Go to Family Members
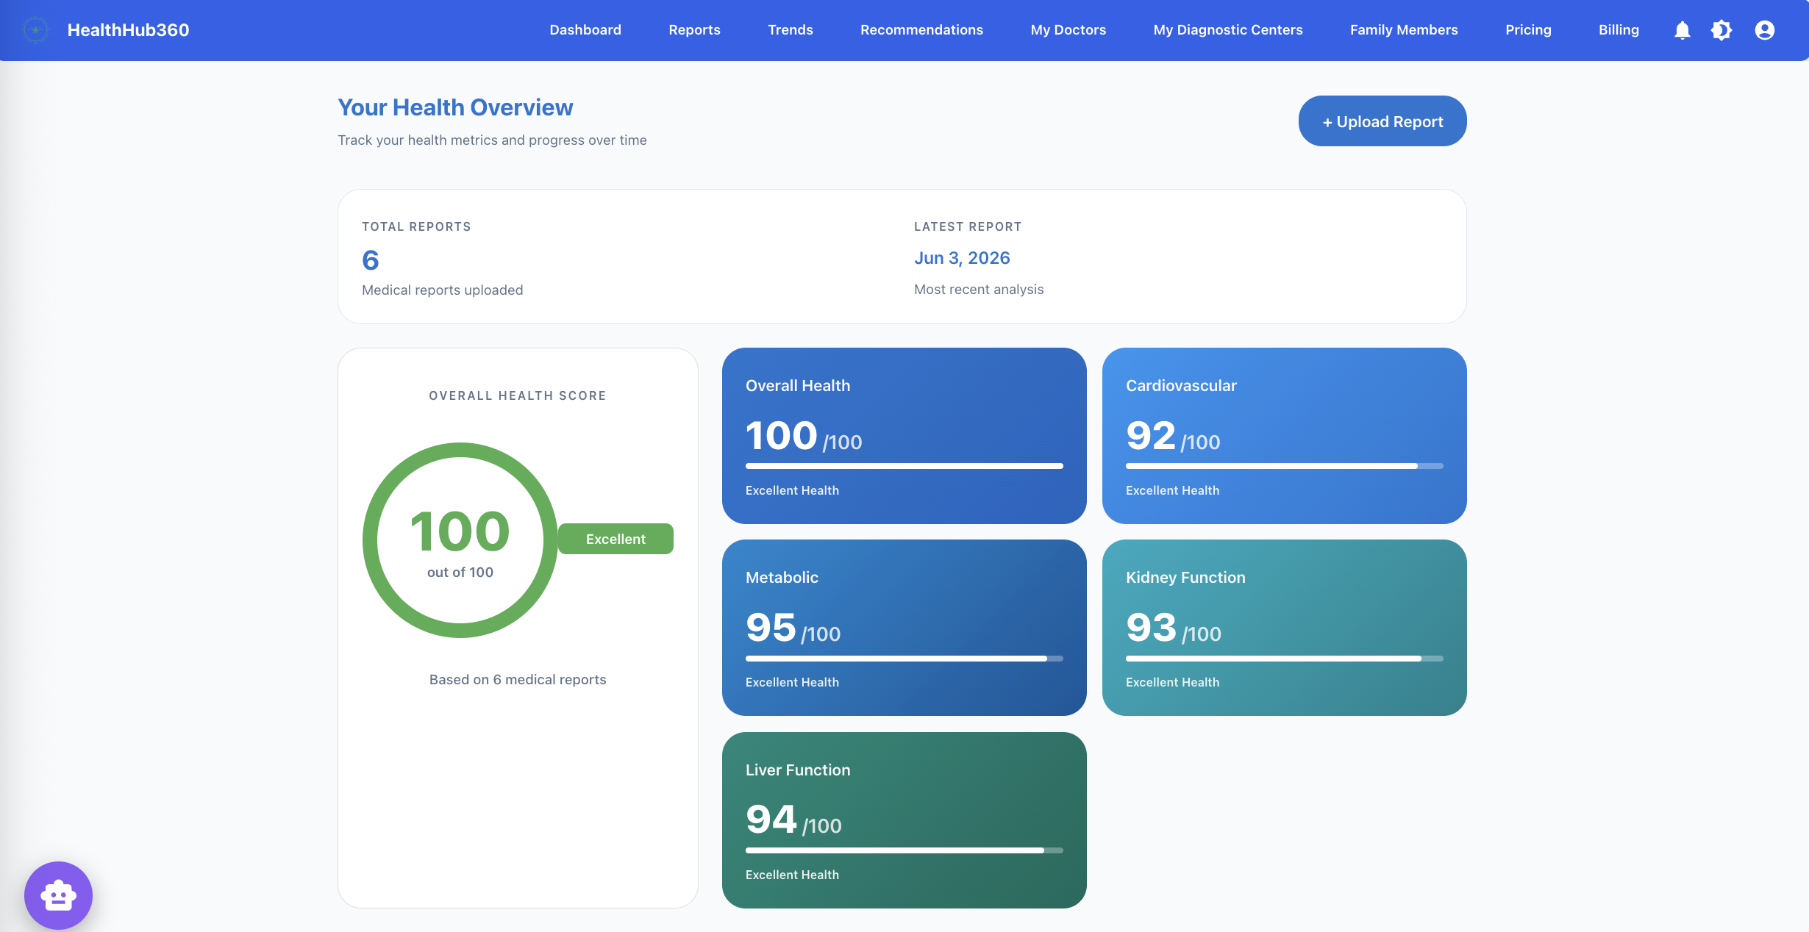This screenshot has height=932, width=1809. (x=1404, y=30)
